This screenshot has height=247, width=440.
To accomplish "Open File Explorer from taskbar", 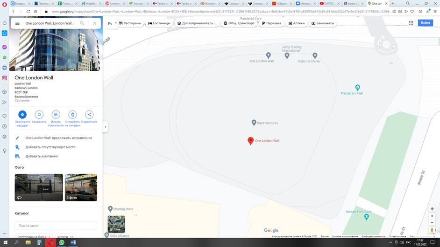I will click(x=28, y=242).
